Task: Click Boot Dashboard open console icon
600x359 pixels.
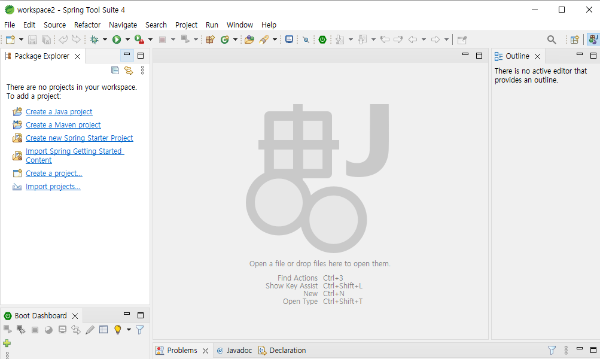Action: (x=62, y=330)
